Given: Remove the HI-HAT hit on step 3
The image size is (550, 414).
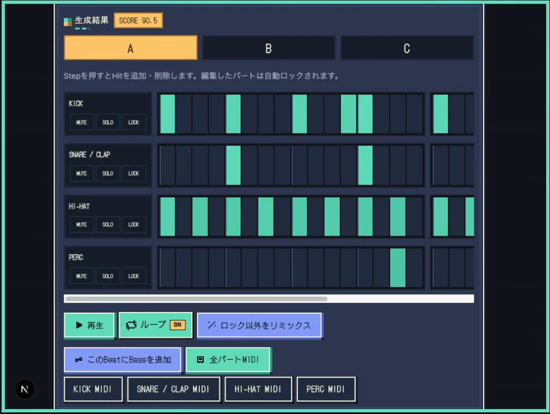Looking at the screenshot, I should (x=200, y=217).
